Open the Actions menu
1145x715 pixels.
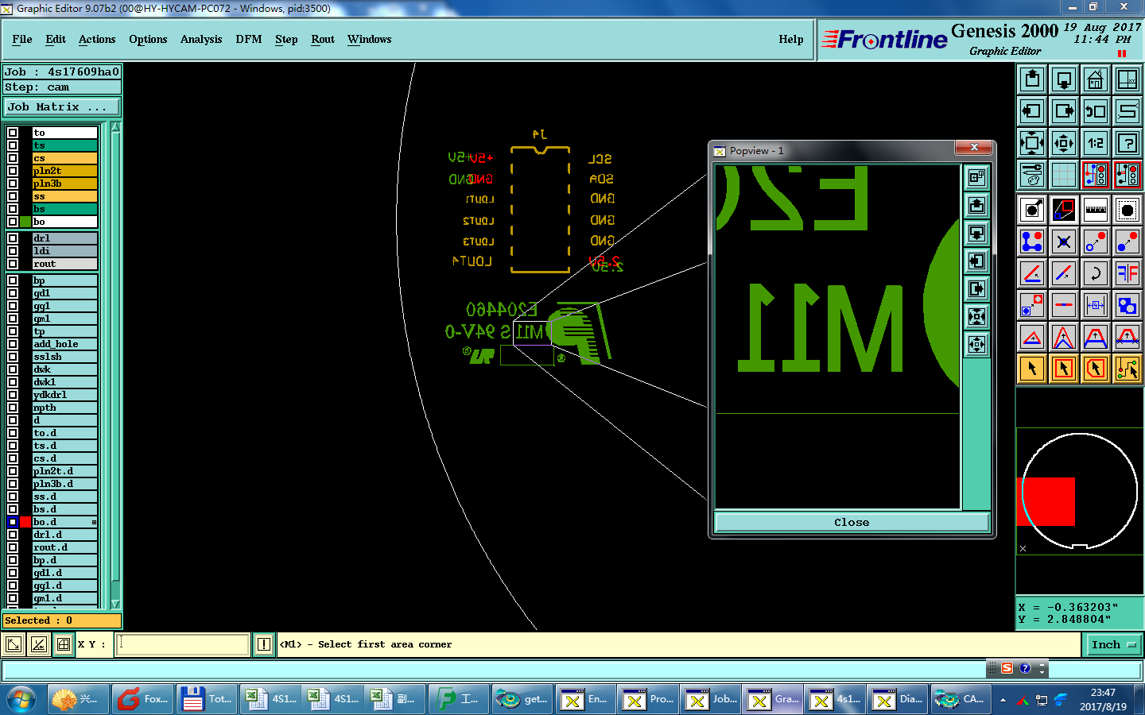coord(97,40)
